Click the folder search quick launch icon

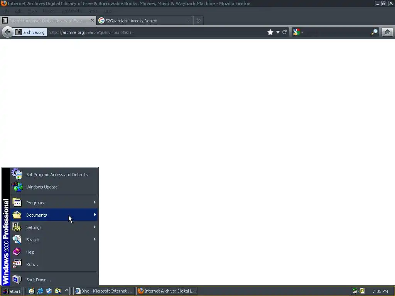pyautogui.click(x=58, y=291)
